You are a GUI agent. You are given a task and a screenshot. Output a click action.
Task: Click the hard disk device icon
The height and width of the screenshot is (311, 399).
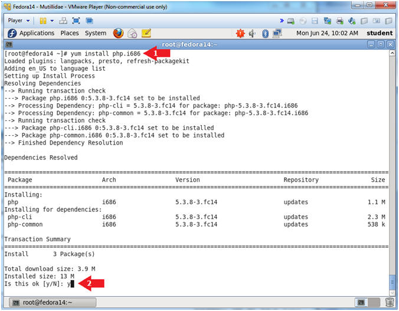[291, 21]
